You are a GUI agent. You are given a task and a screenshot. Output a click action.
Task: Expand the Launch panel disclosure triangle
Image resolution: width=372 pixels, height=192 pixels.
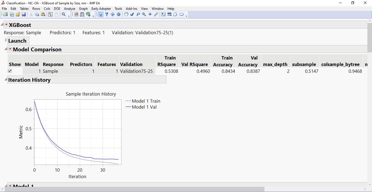(x=5, y=40)
